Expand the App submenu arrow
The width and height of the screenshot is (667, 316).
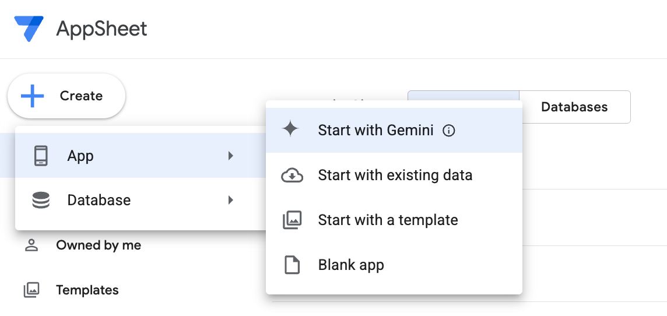[230, 156]
